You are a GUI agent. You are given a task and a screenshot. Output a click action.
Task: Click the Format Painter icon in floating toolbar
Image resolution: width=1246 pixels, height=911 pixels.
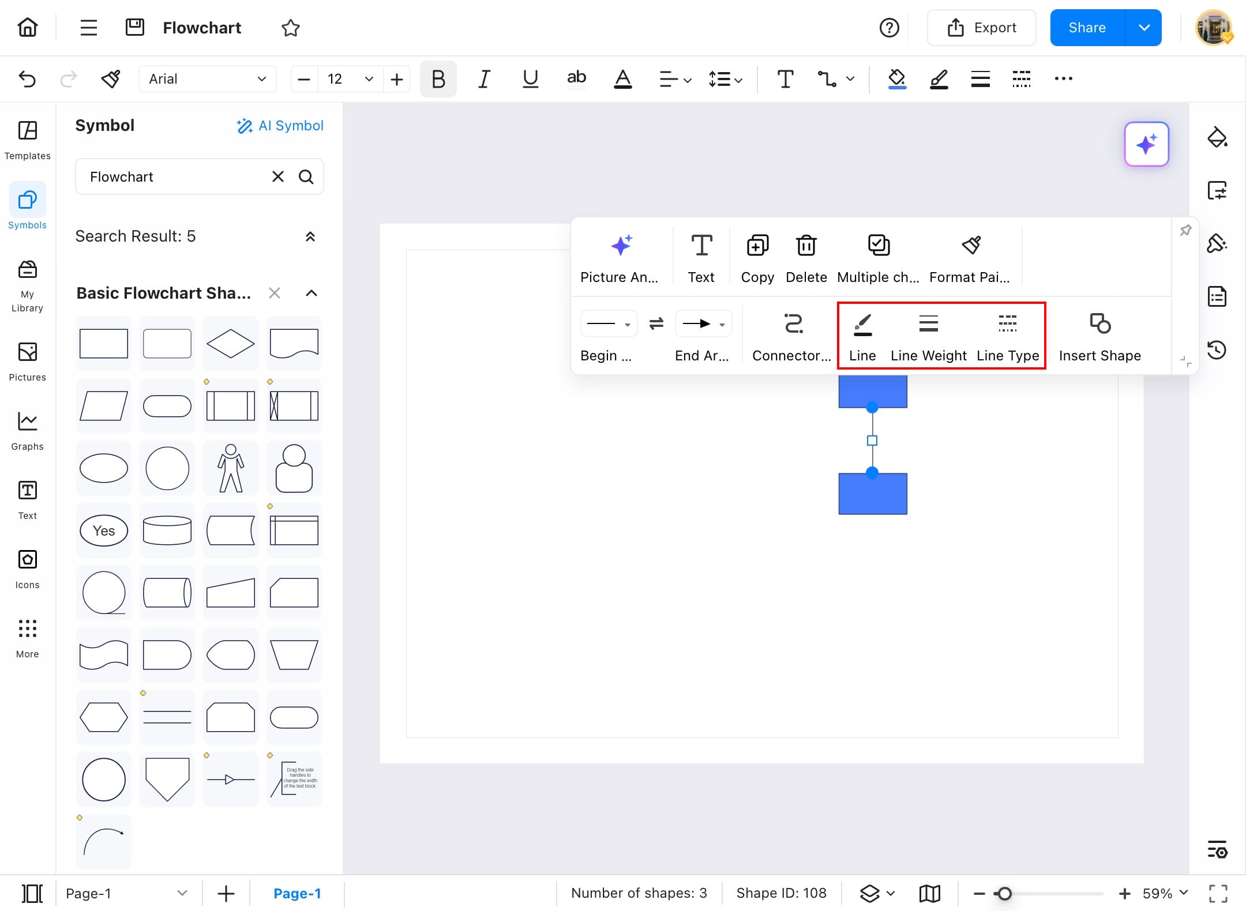[971, 246]
